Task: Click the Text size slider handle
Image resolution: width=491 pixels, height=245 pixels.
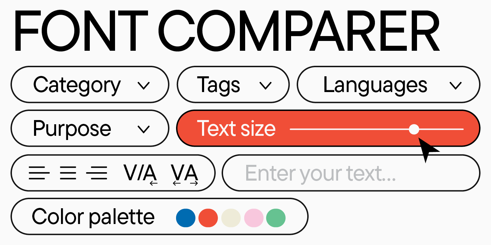Action: coord(414,129)
